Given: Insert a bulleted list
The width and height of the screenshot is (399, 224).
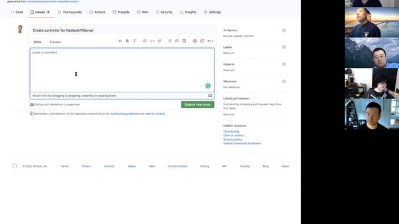Looking at the screenshot, I should [x=170, y=41].
